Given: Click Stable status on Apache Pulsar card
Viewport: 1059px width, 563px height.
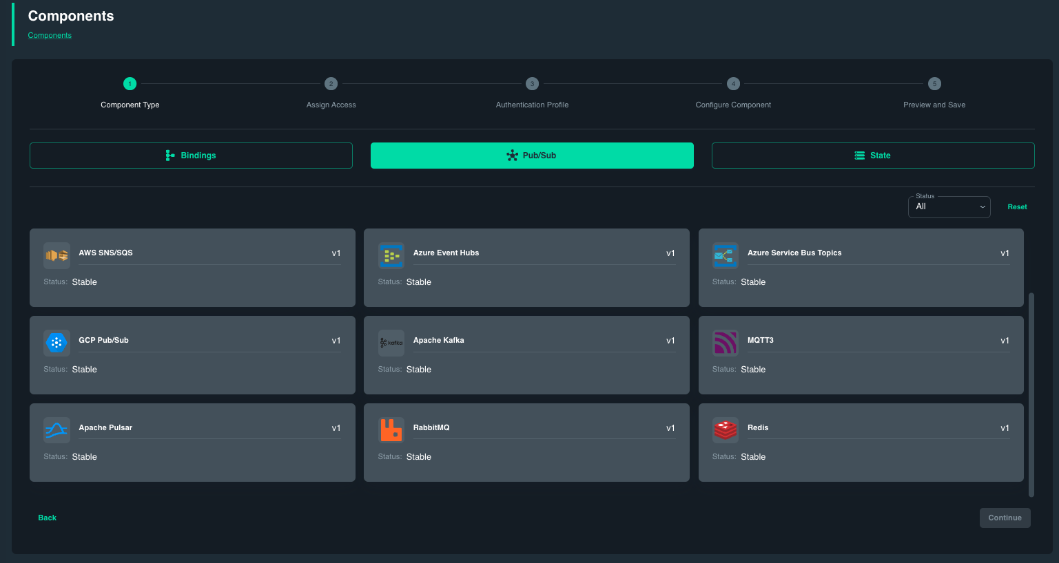Looking at the screenshot, I should click(85, 457).
